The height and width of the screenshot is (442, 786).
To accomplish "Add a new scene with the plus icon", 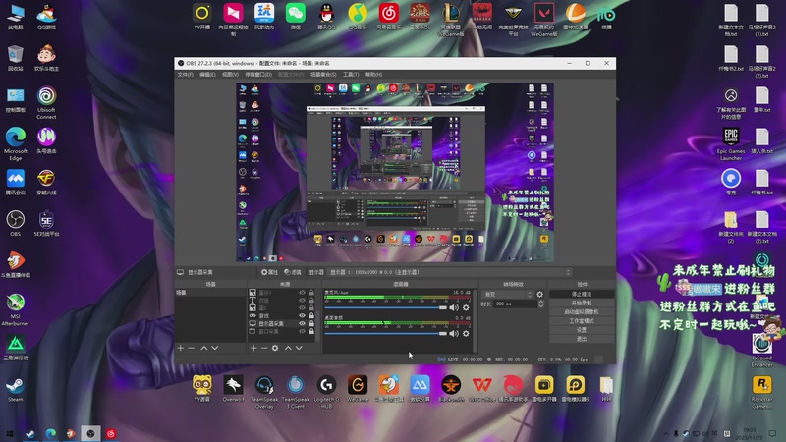I will point(181,348).
